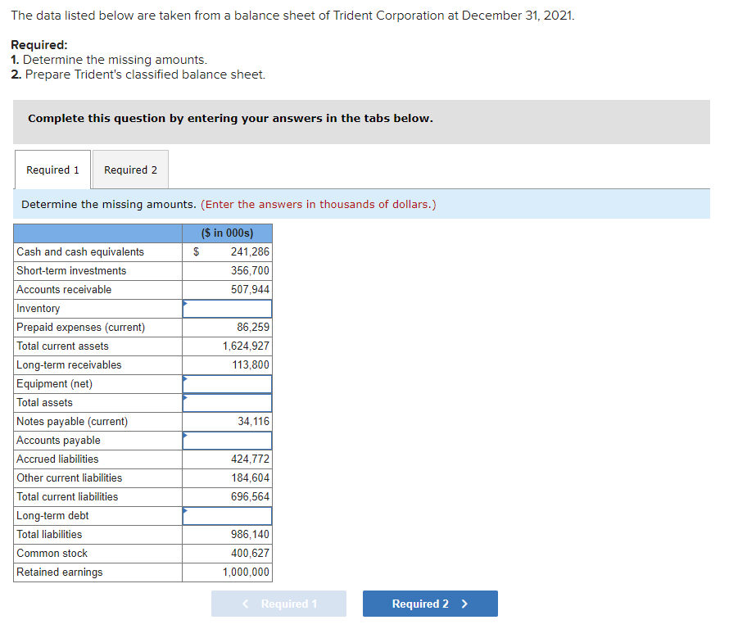Select the Common stock row label
This screenshot has width=747, height=629.
51,553
